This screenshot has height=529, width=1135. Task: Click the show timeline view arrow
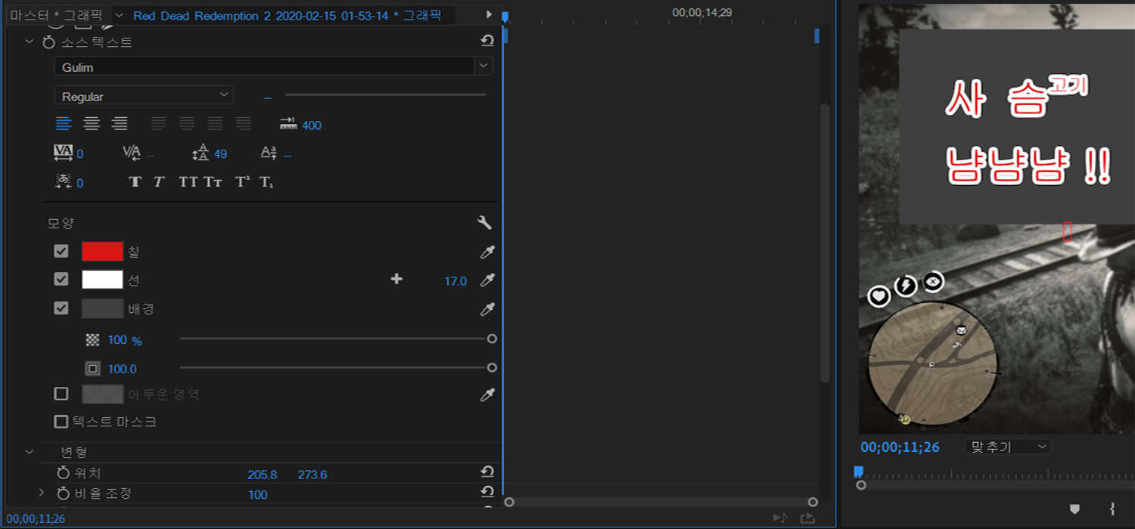[489, 14]
